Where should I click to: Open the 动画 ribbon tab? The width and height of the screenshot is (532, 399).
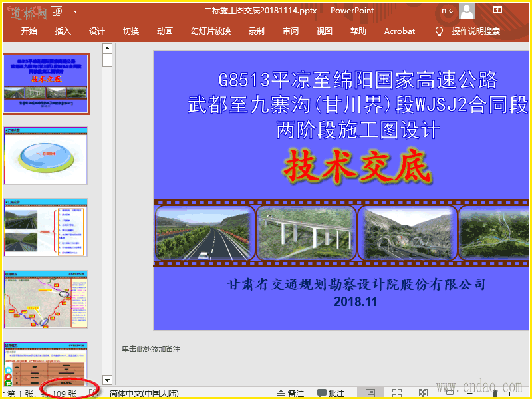(x=165, y=31)
